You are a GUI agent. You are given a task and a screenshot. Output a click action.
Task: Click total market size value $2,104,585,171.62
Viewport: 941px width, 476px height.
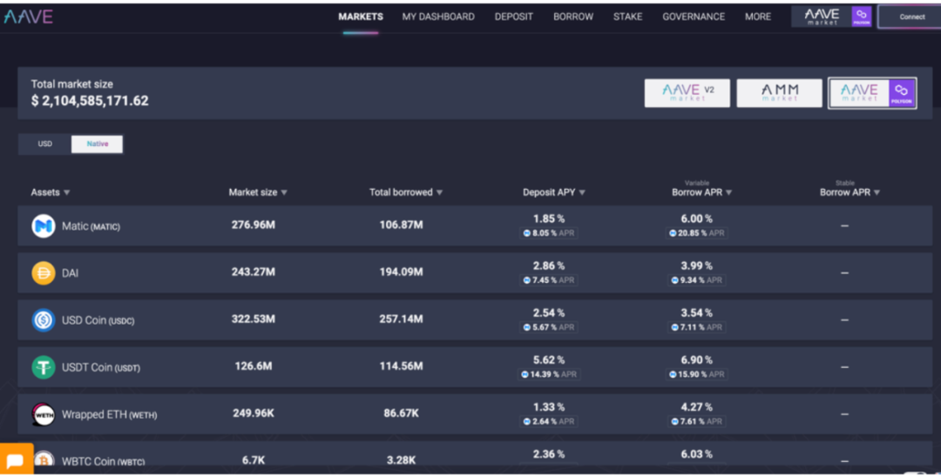90,101
